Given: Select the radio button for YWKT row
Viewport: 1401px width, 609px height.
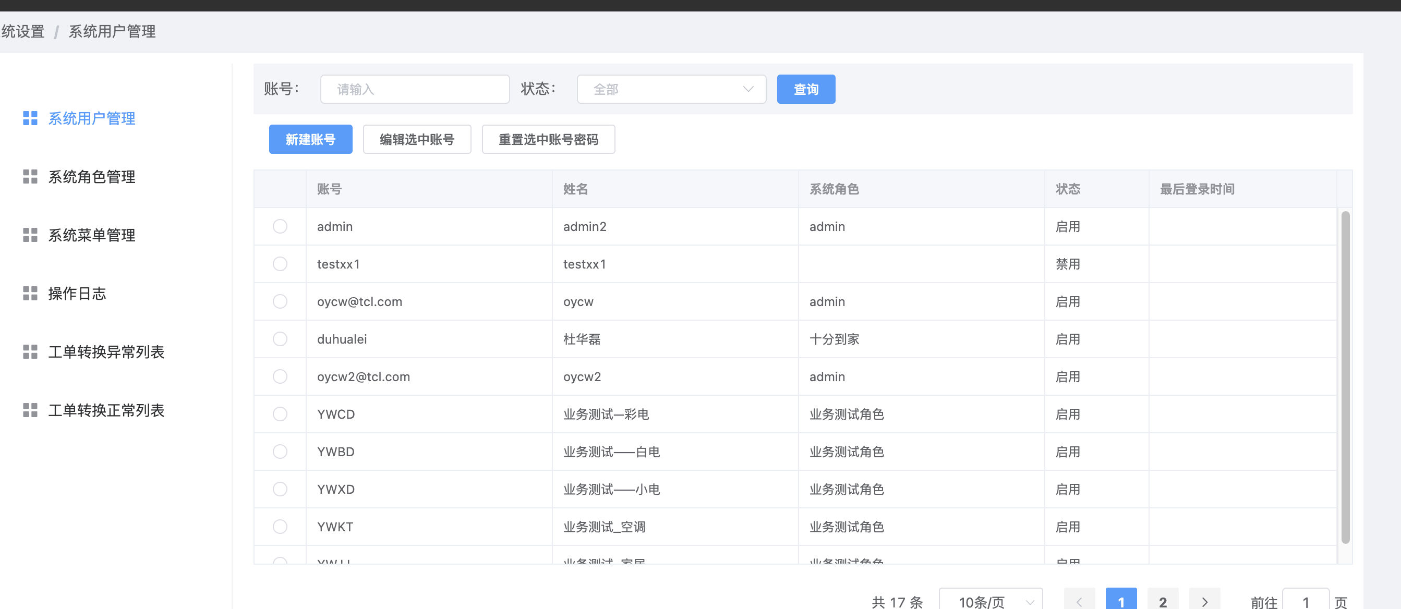Looking at the screenshot, I should pos(280,526).
